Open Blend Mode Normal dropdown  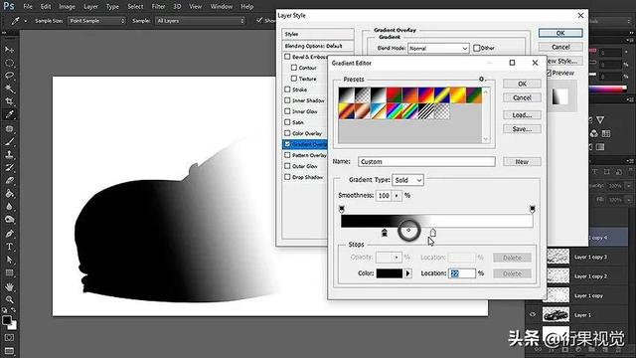[438, 49]
